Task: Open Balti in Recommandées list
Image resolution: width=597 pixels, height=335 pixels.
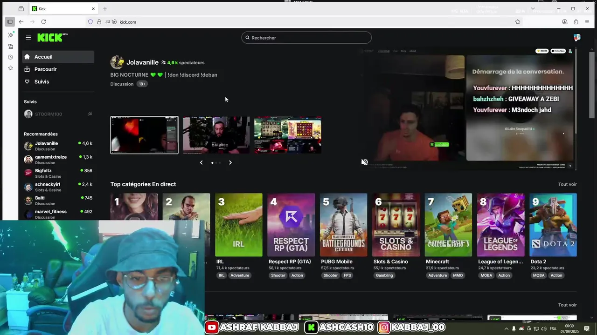Action: point(58,200)
